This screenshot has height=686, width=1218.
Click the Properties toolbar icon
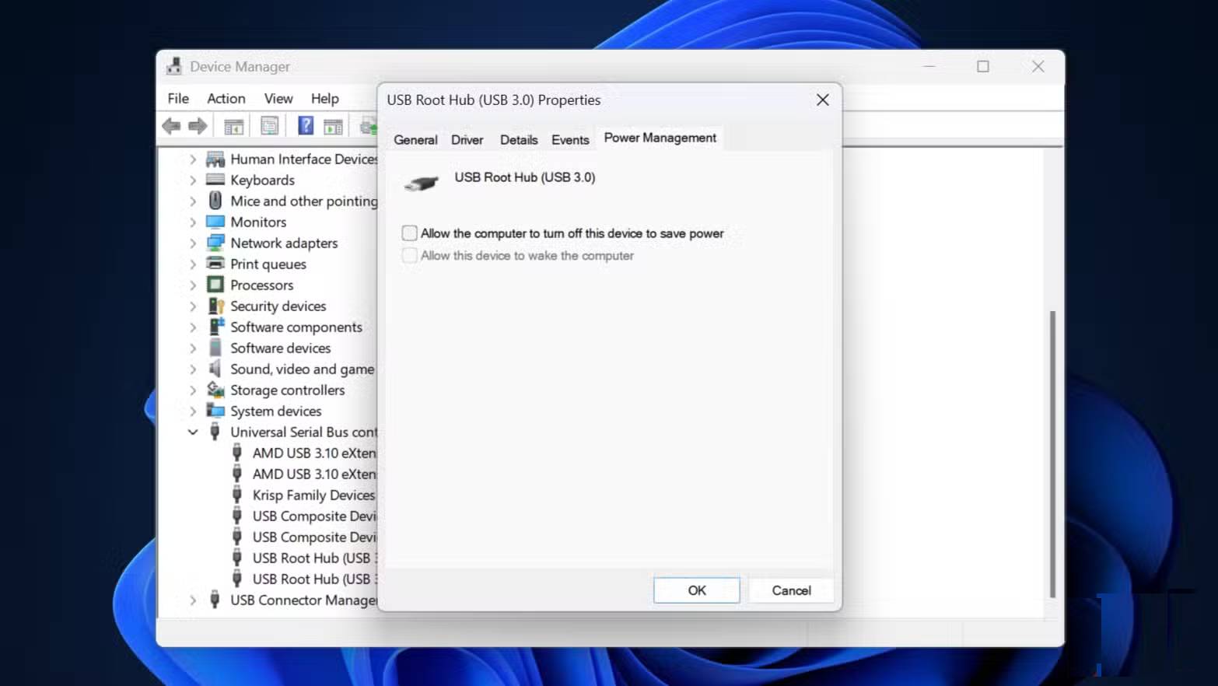(269, 125)
